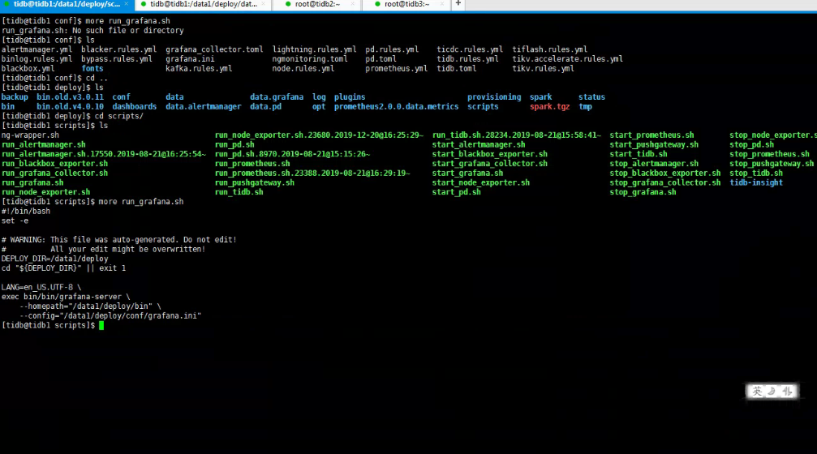Switch to the root@tidb3:~ tab
This screenshot has width=817, height=454.
pyautogui.click(x=407, y=4)
